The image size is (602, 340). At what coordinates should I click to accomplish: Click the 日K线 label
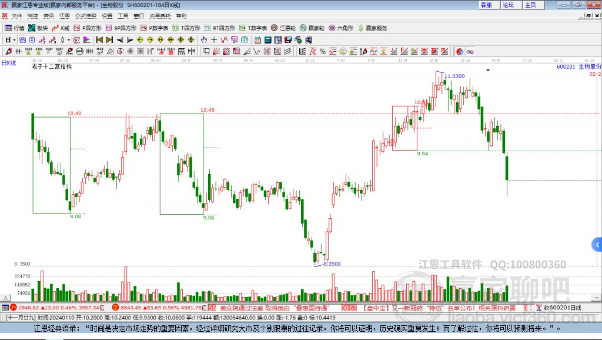9,63
